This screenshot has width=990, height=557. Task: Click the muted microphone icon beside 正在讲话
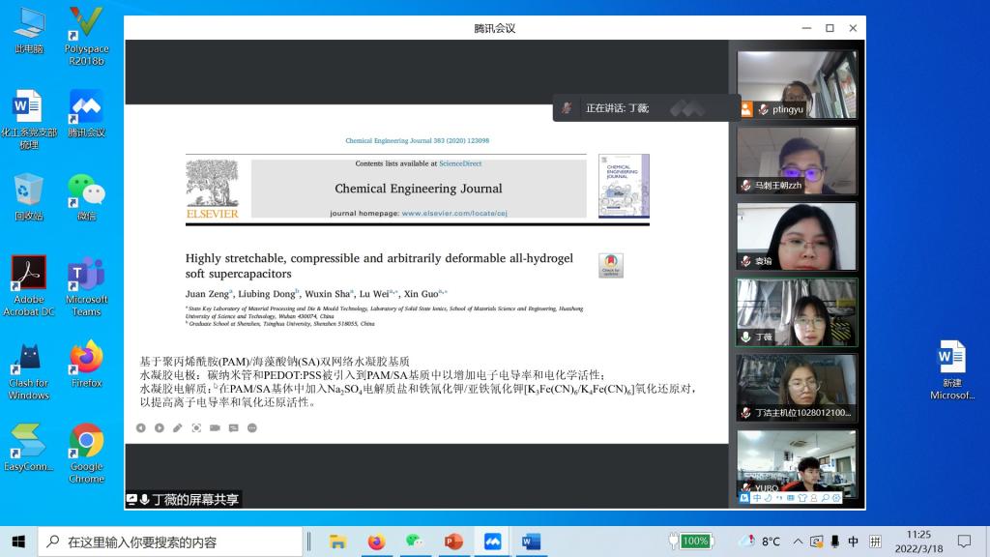coord(568,108)
